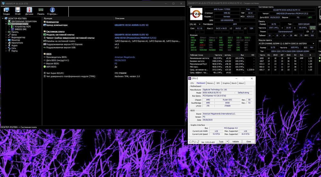Image resolution: width=321 pixels, height=177 pixels.
Task: Click the CPU-Z app icon in title bar
Action: pos(190,78)
